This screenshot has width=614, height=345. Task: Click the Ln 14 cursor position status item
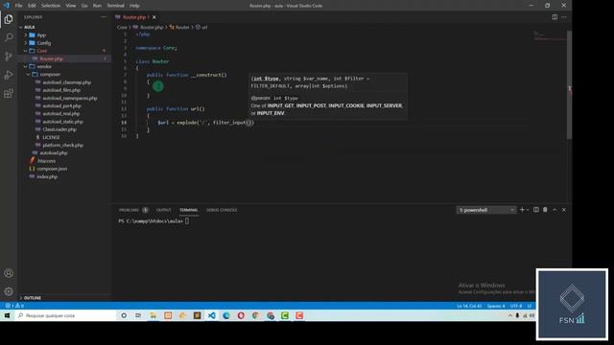(469, 306)
